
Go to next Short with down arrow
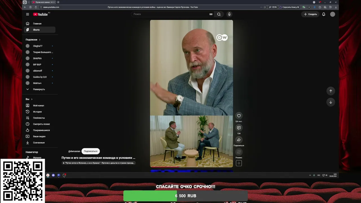click(x=331, y=102)
